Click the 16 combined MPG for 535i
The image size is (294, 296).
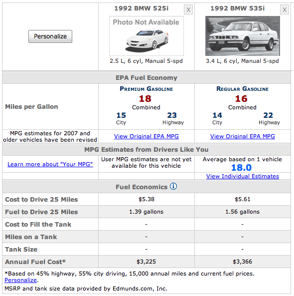241,98
